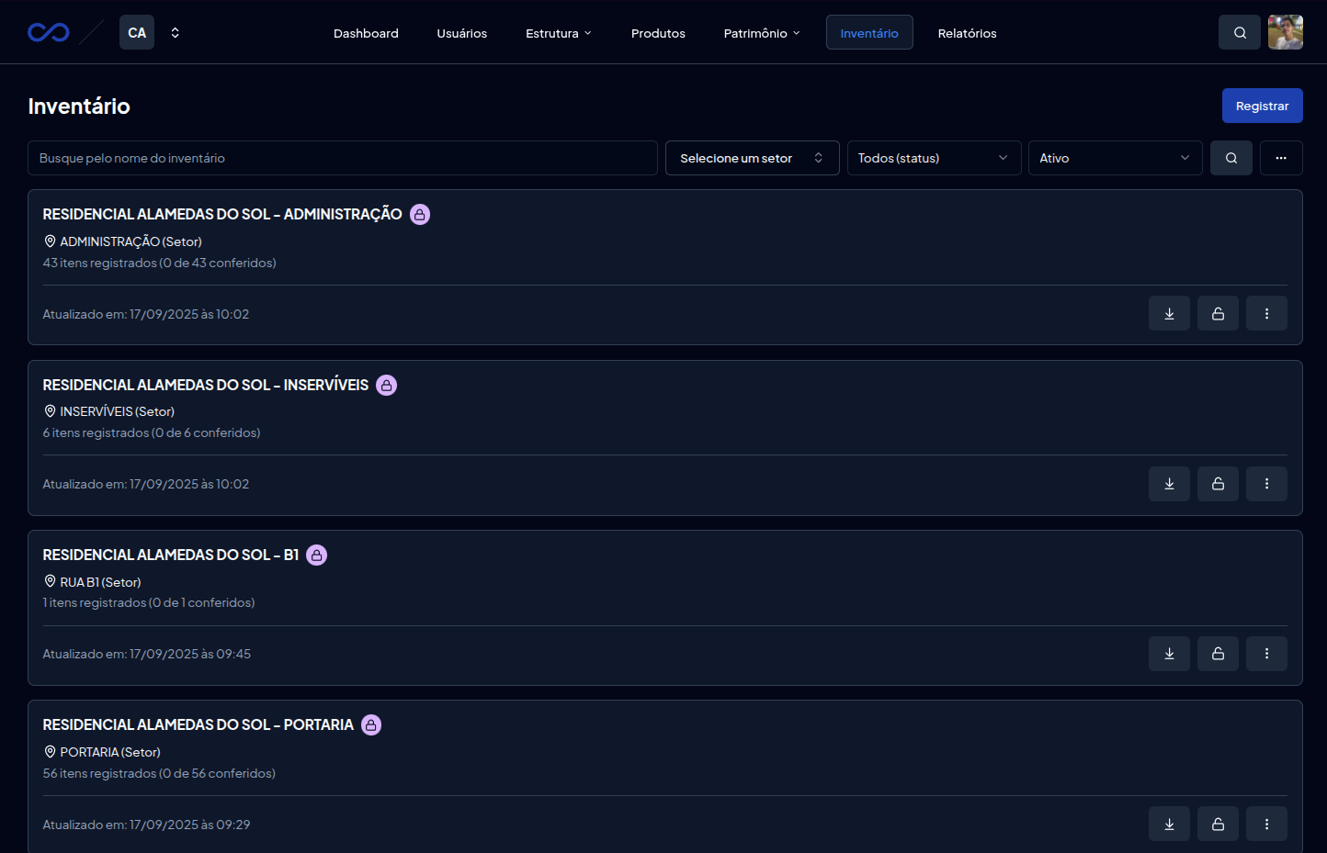This screenshot has width=1327, height=853.
Task: Open the global search in top bar
Action: pos(1239,33)
